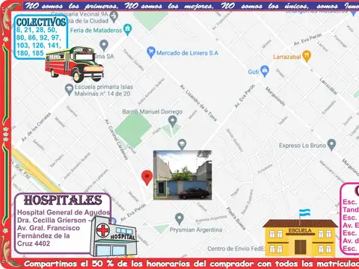Open the property street photo thumbnail
359x269 pixels.
pyautogui.click(x=182, y=175)
